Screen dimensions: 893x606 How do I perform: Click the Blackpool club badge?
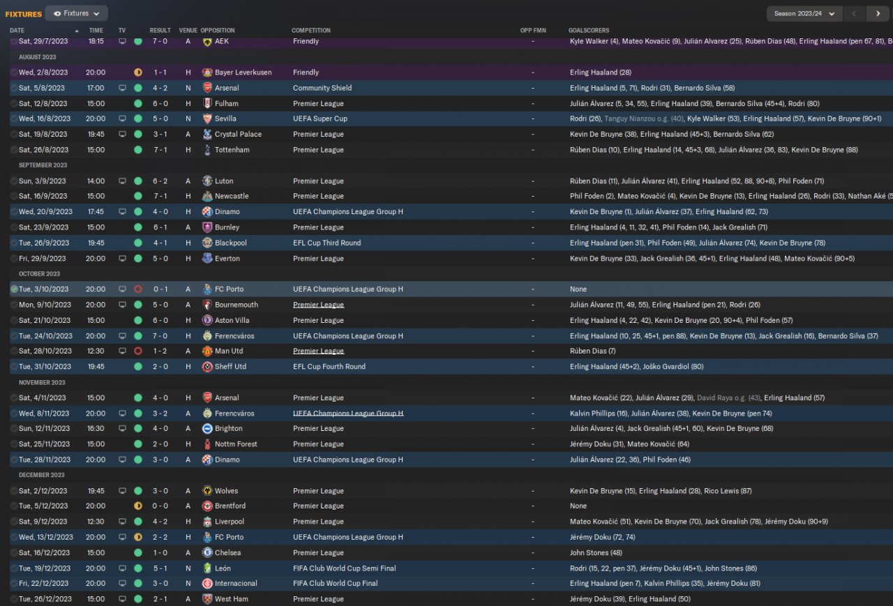coord(207,243)
